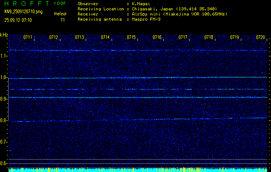271x172 pixels.
Task: Click the 0.6 frequency axis label
Action: (x=3, y=163)
